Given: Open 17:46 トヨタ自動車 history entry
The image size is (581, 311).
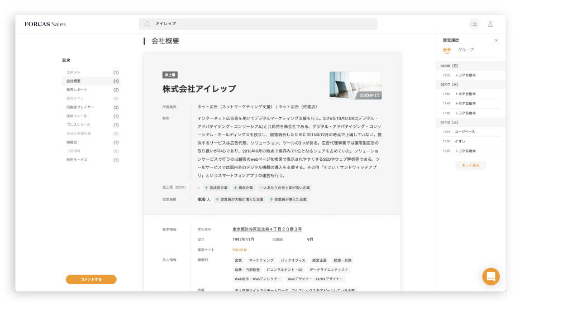Looking at the screenshot, I should click(470, 113).
